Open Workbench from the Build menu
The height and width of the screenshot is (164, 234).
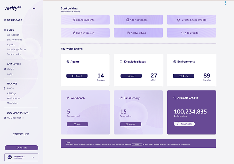click(13, 35)
